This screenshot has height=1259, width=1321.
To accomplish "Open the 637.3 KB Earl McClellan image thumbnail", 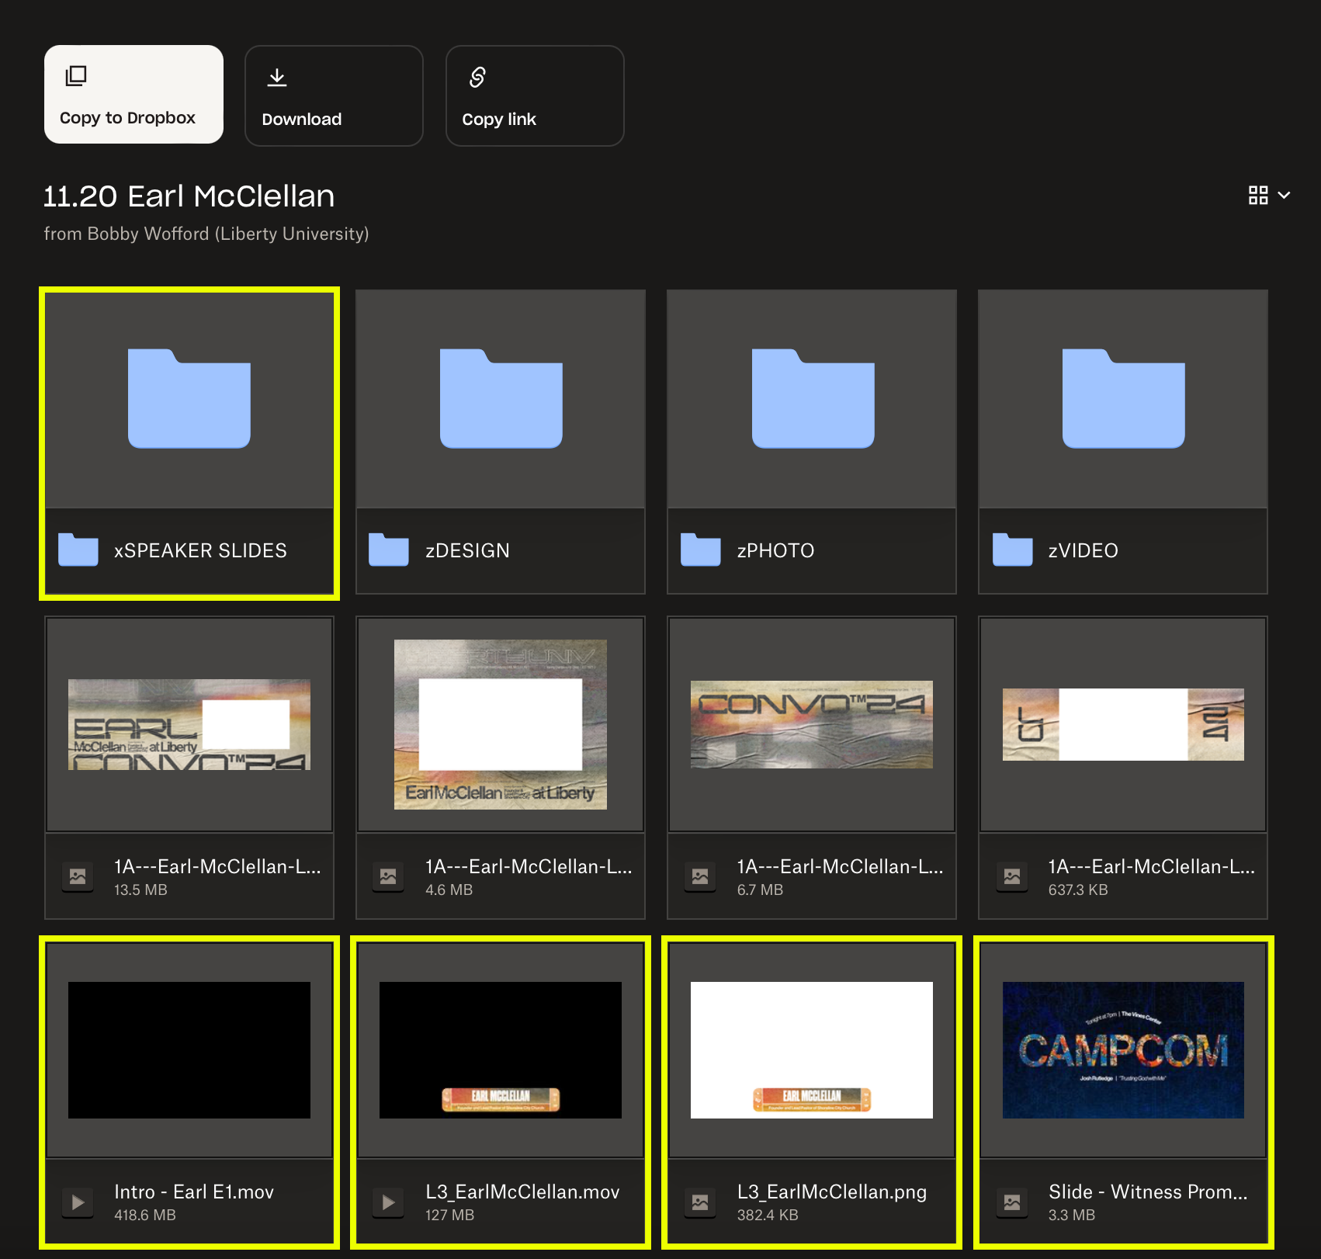I will (x=1123, y=724).
